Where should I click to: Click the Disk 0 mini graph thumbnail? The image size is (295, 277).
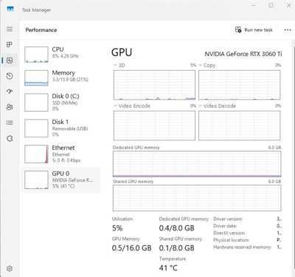click(x=36, y=103)
